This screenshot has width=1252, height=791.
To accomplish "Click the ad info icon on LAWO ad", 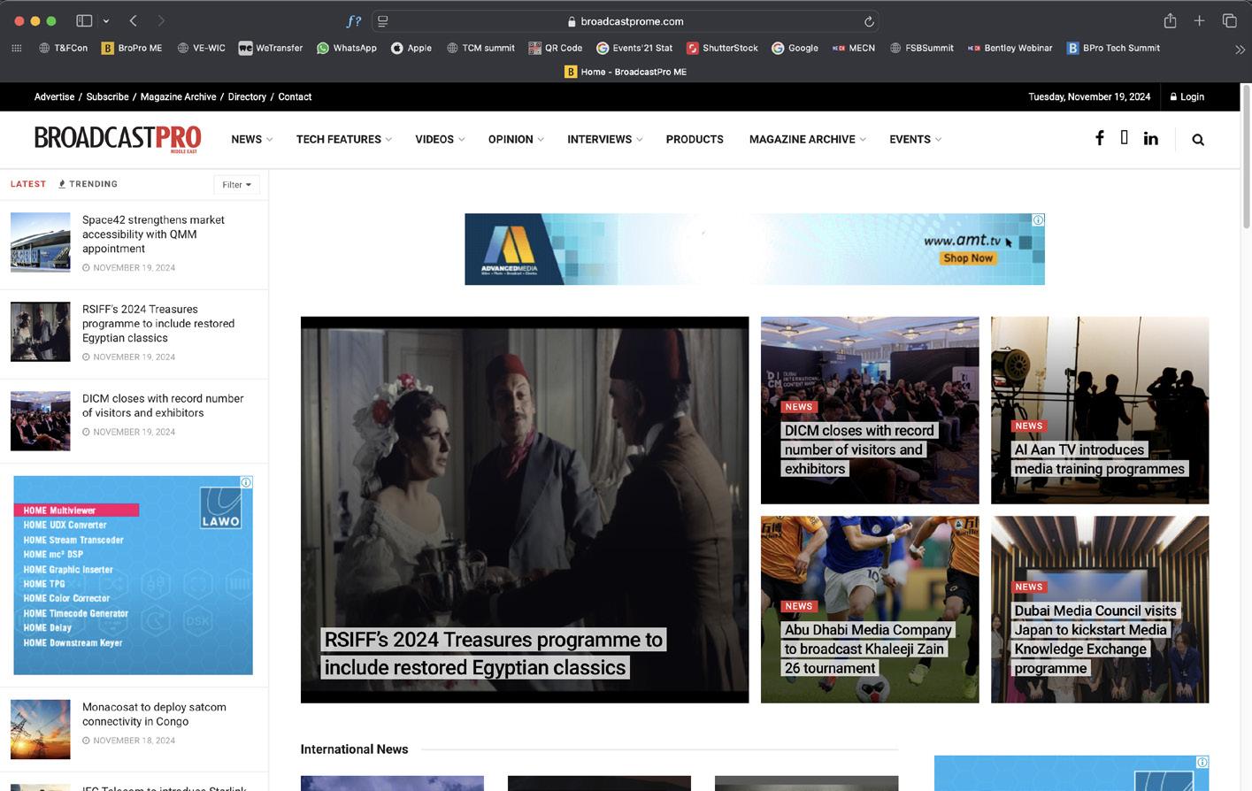I will [247, 482].
